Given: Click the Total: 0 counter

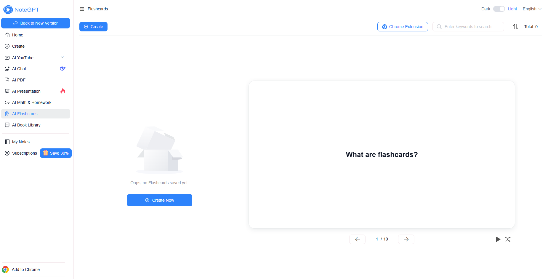Looking at the screenshot, I should tap(531, 27).
